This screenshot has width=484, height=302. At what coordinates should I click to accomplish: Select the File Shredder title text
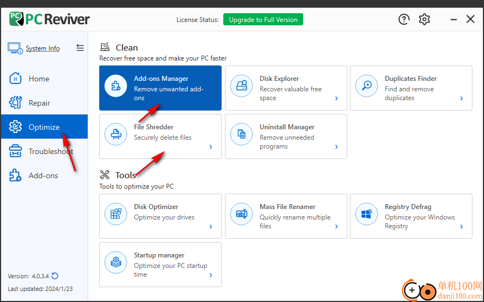coord(153,127)
